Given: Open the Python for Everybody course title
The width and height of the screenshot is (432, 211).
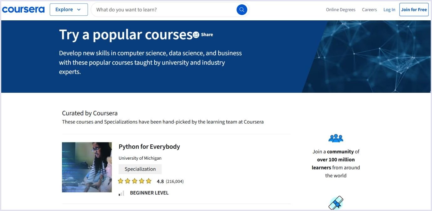Looking at the screenshot, I should point(149,147).
